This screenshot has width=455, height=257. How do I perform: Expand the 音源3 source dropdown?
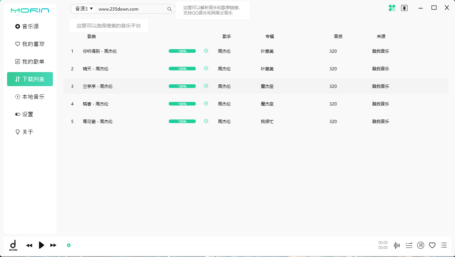pos(84,9)
